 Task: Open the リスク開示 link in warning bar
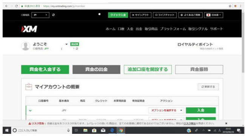click(x=190, y=124)
